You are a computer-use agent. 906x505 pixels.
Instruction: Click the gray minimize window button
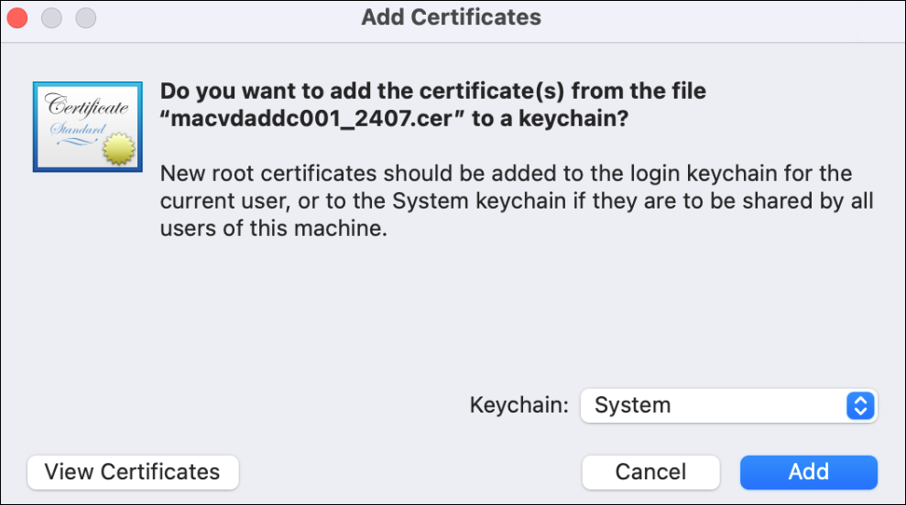point(51,17)
